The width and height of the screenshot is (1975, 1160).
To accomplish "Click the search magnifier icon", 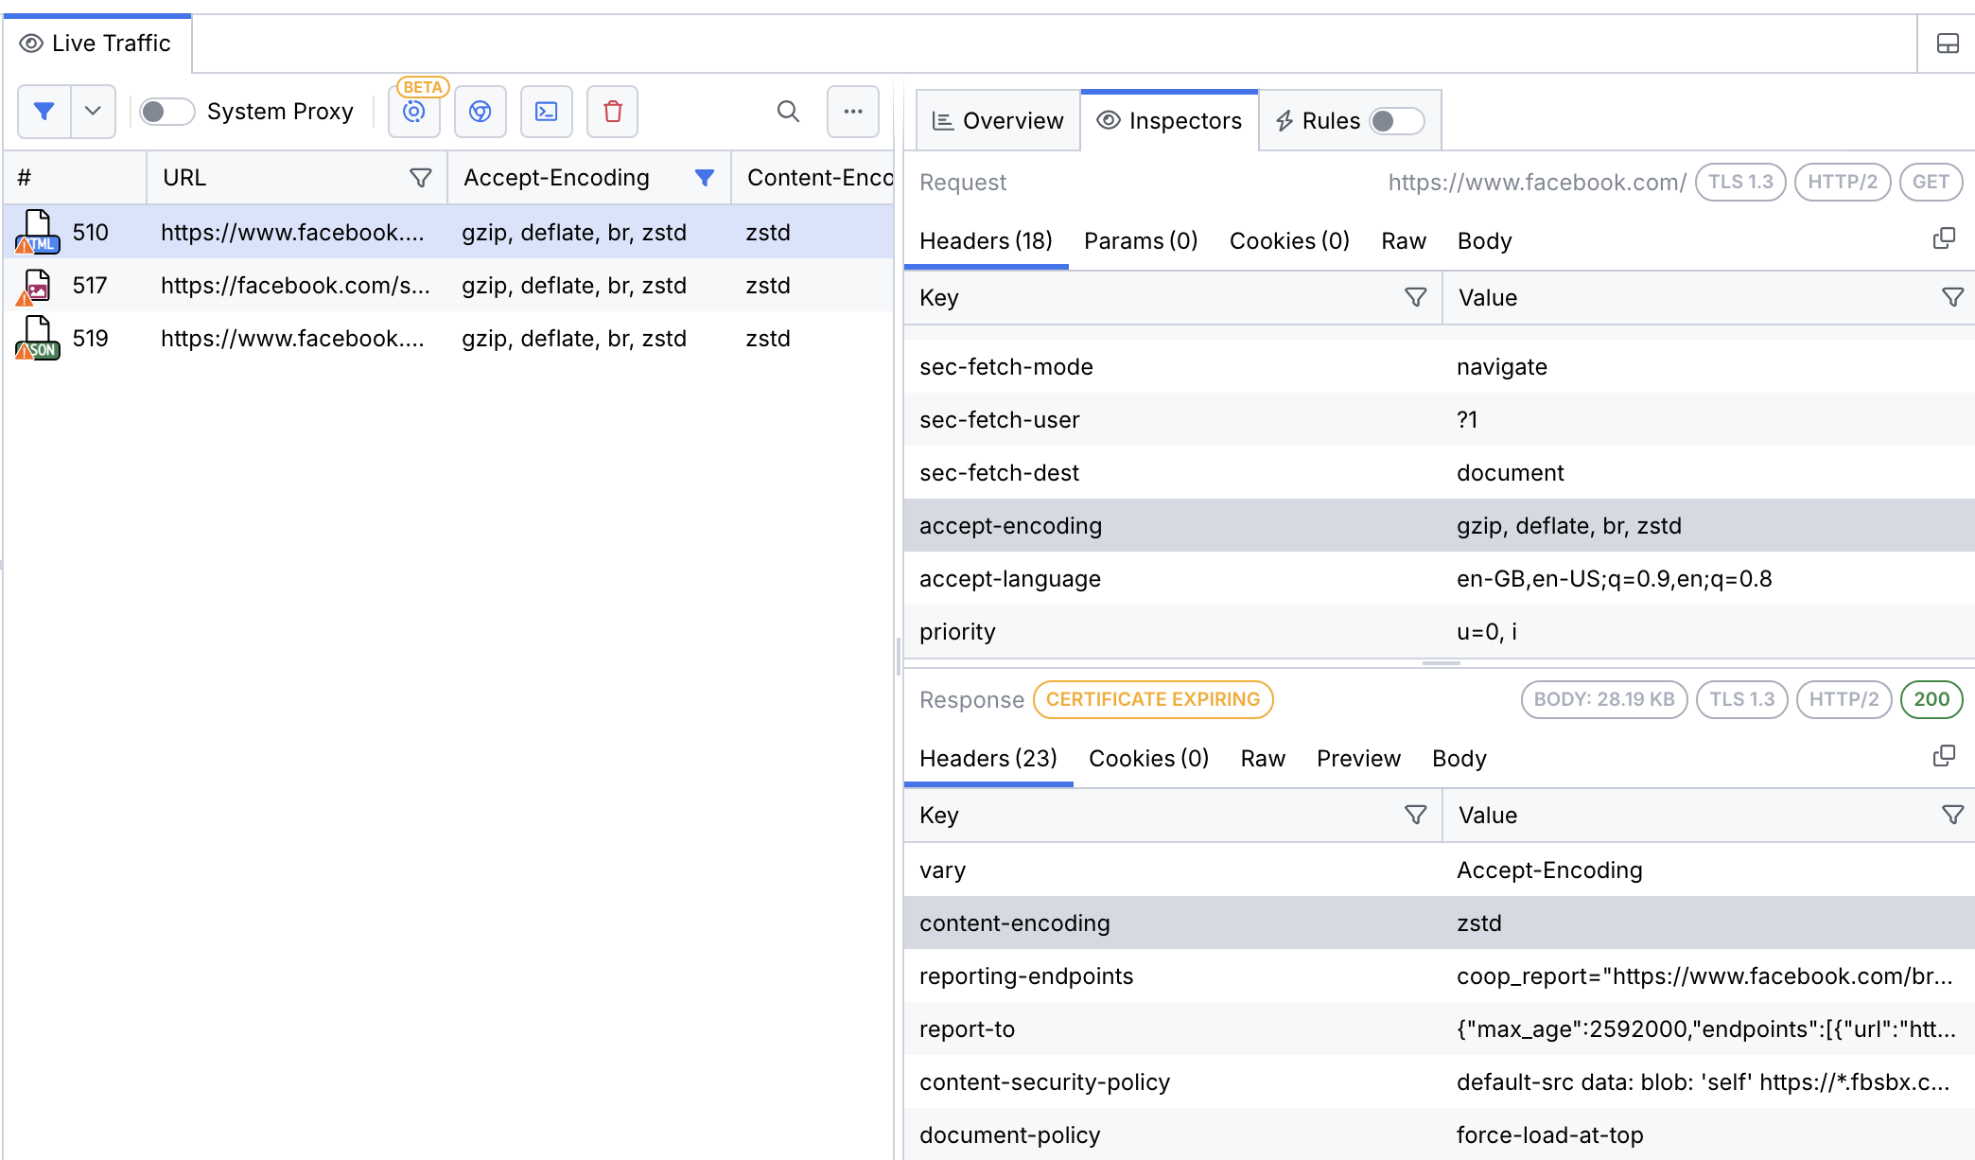I will point(788,112).
